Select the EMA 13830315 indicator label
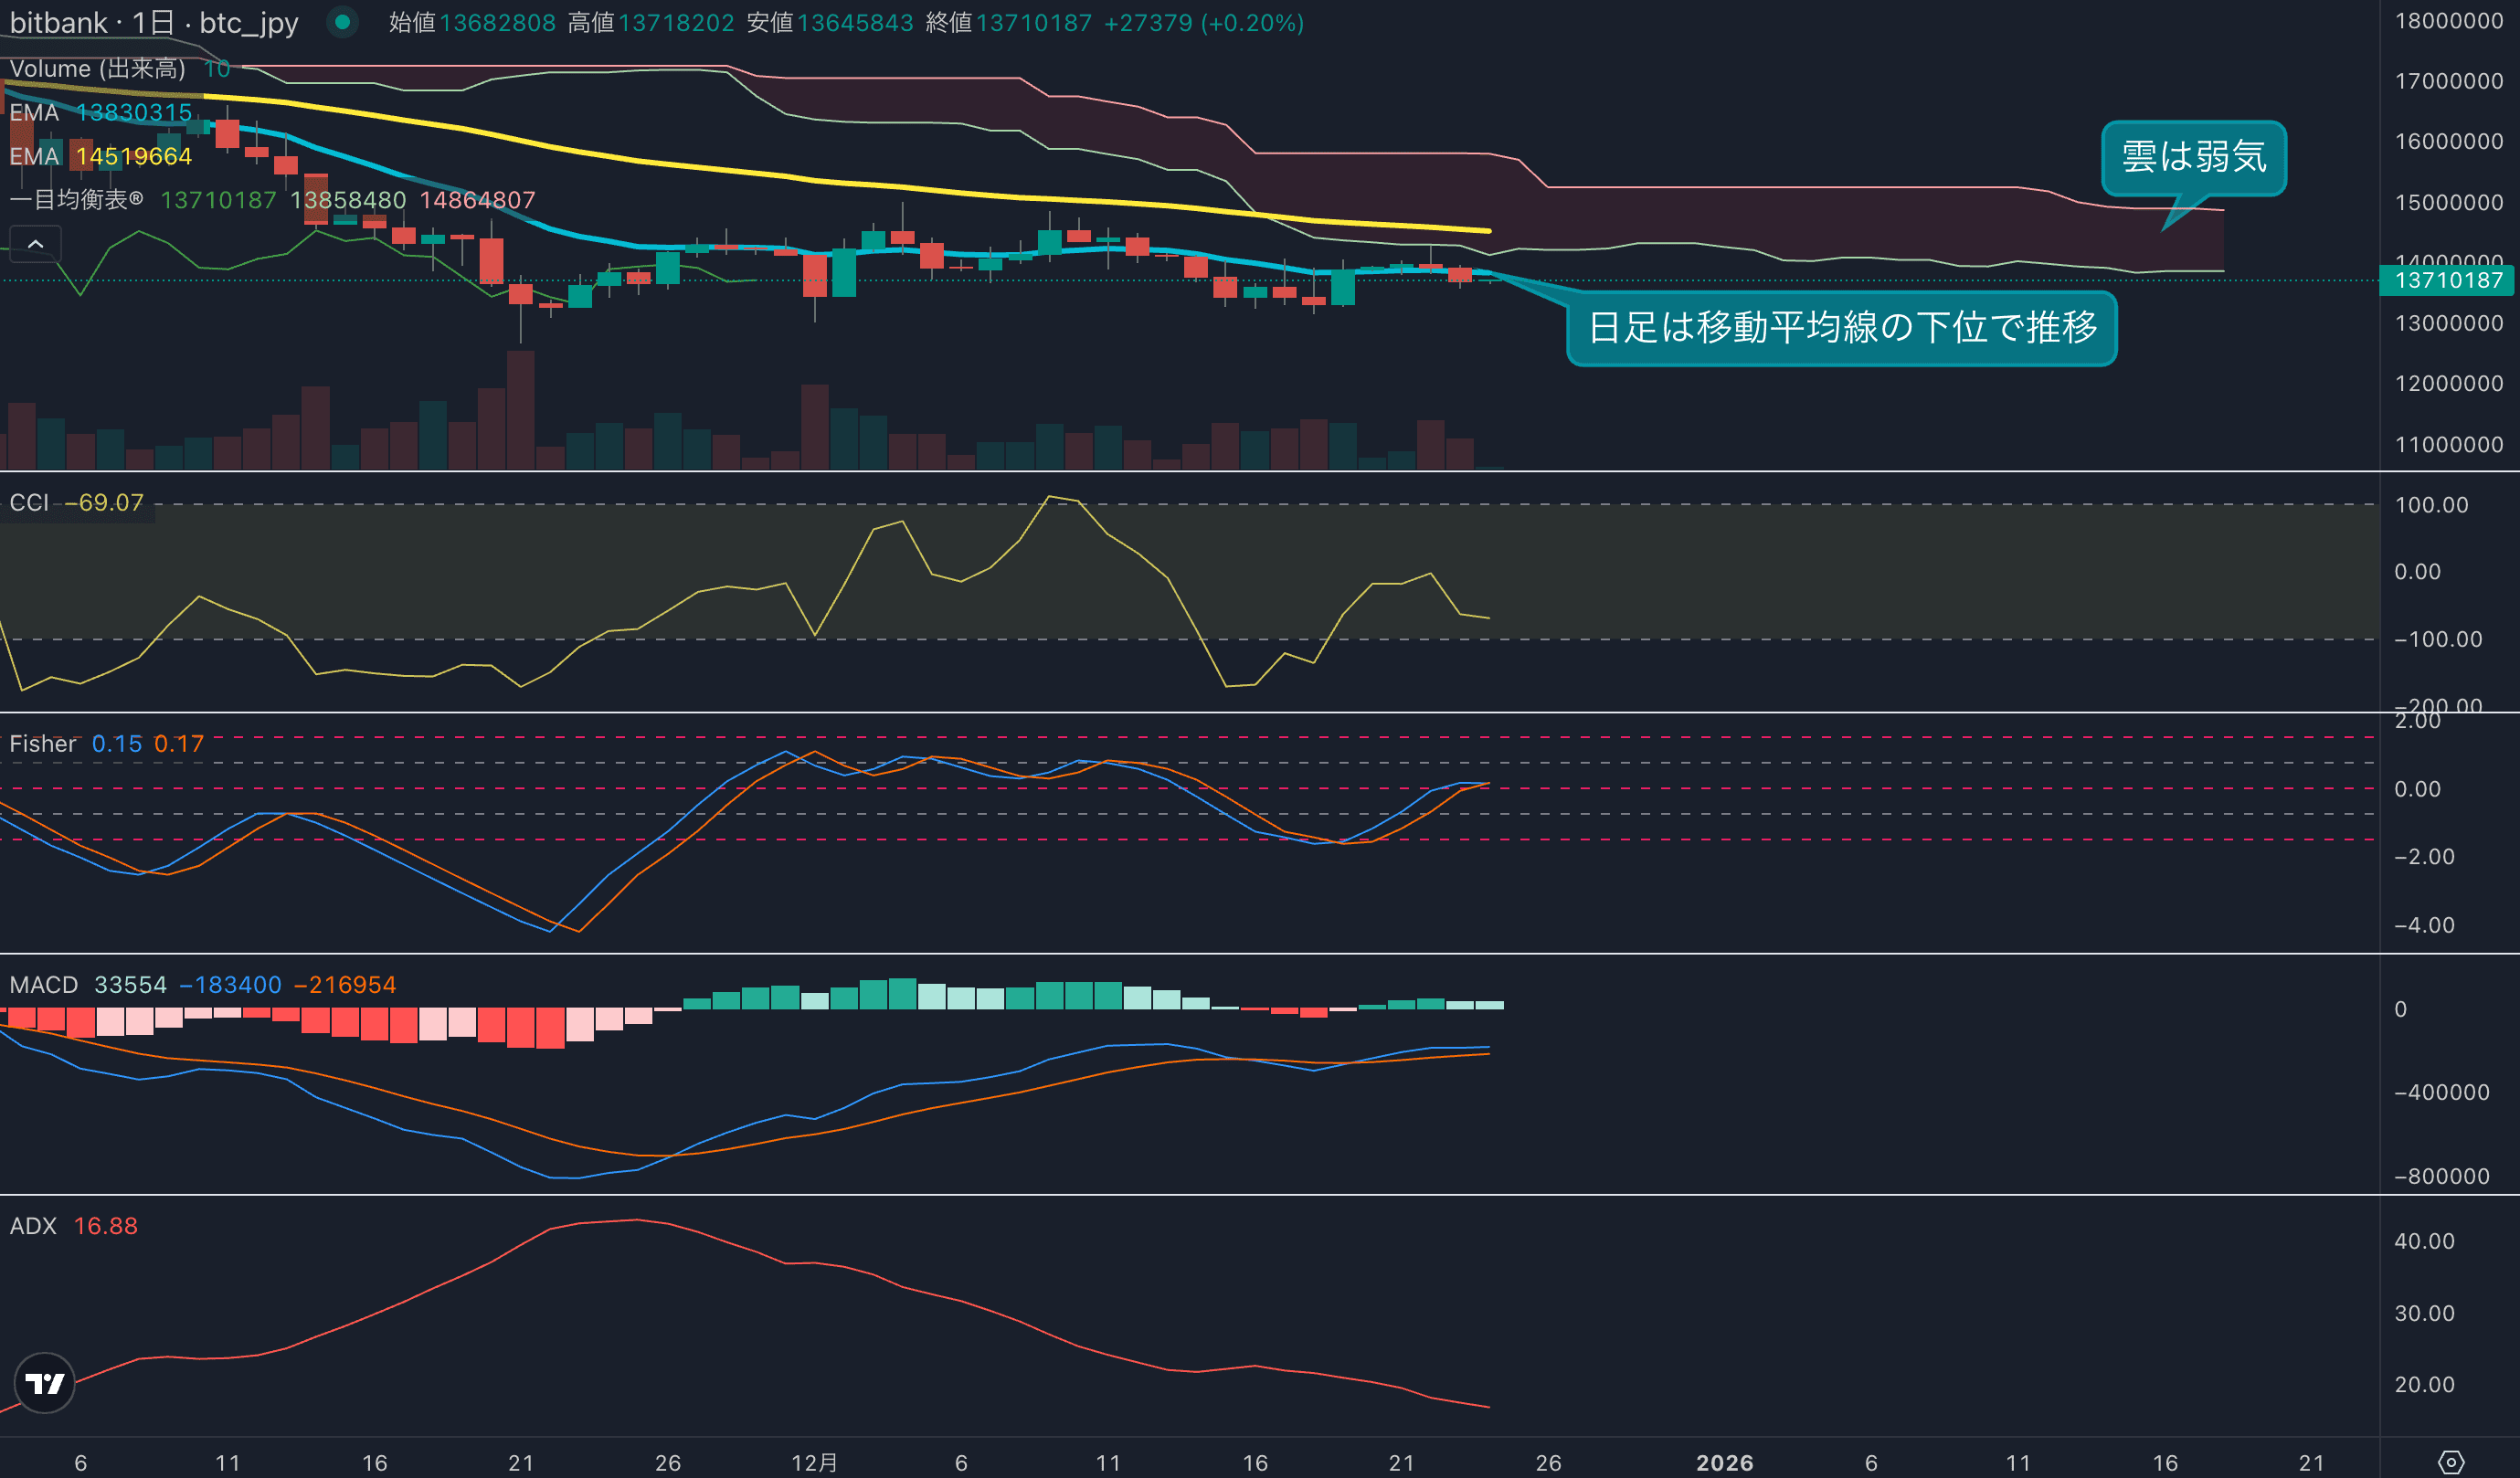Viewport: 2520px width, 1478px height. coord(100,112)
